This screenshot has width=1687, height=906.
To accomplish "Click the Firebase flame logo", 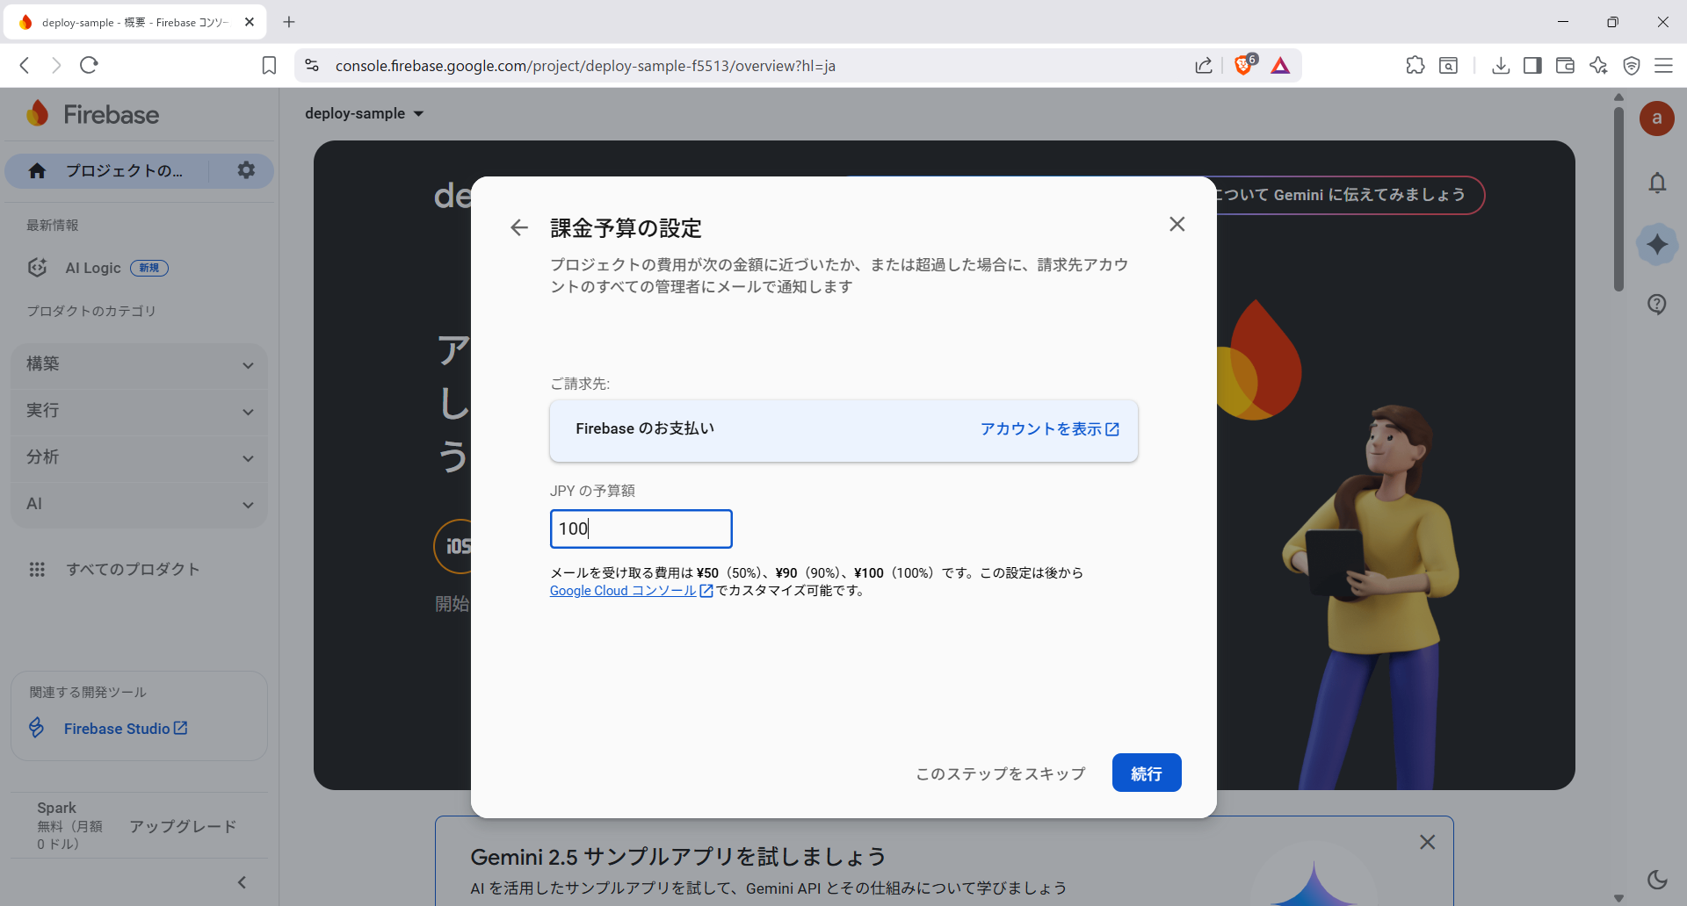I will [37, 114].
